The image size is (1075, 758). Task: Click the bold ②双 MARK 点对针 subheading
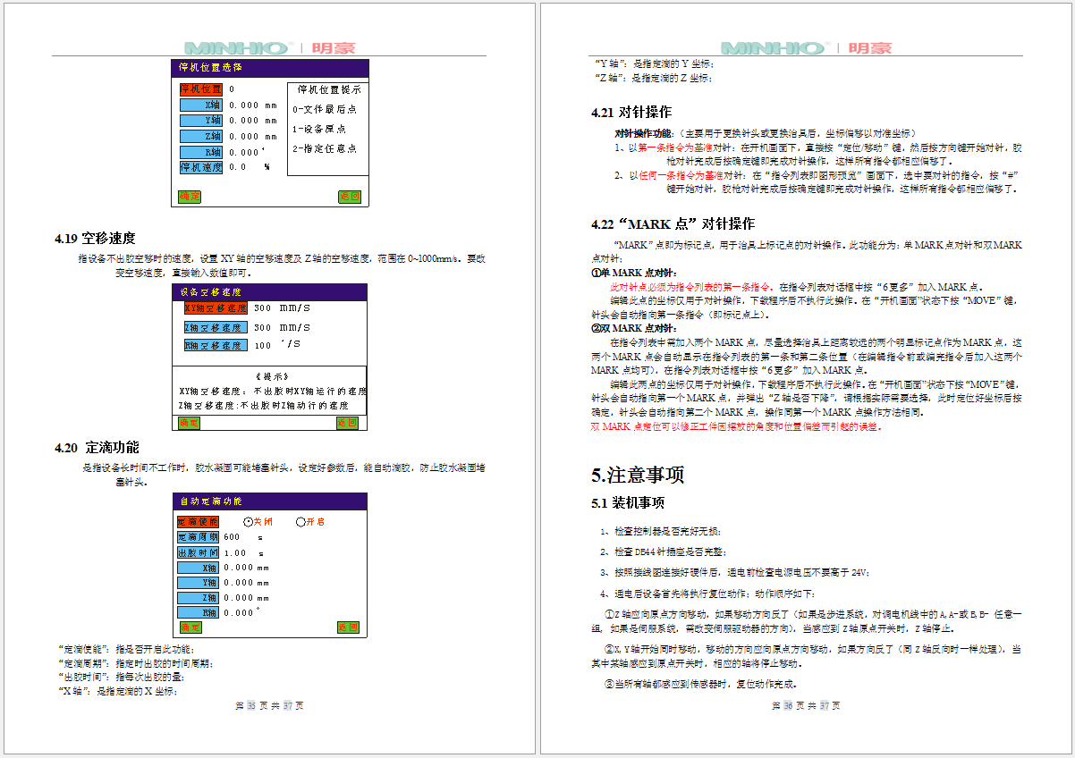click(x=634, y=328)
